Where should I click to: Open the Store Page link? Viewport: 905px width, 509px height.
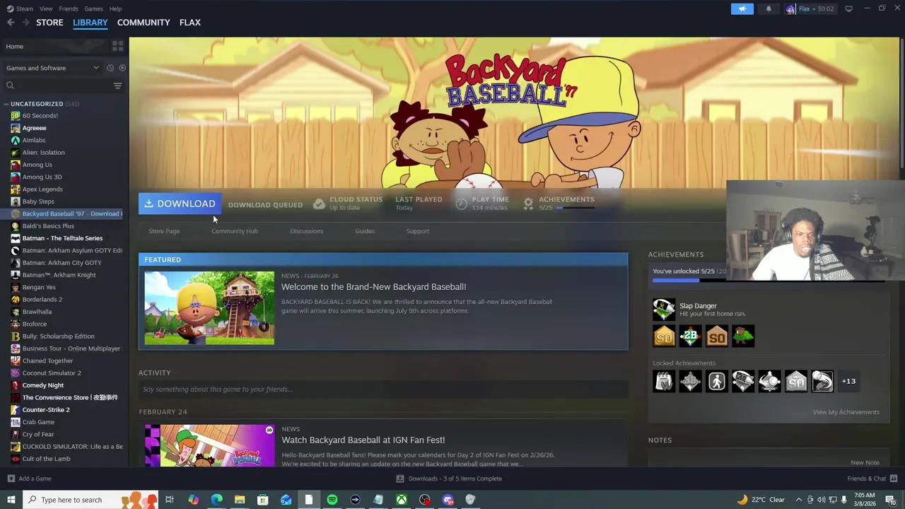point(164,231)
